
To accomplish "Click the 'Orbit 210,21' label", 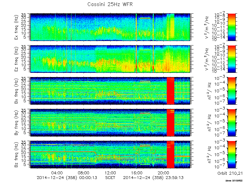I will click(x=230, y=174).
